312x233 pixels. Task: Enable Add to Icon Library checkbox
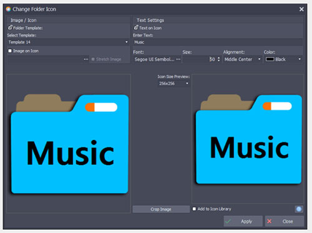194,209
